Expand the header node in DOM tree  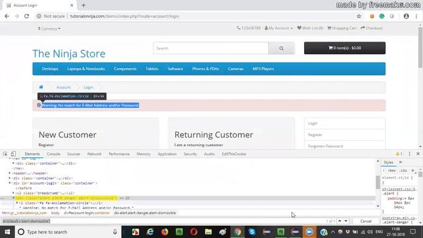point(10,173)
